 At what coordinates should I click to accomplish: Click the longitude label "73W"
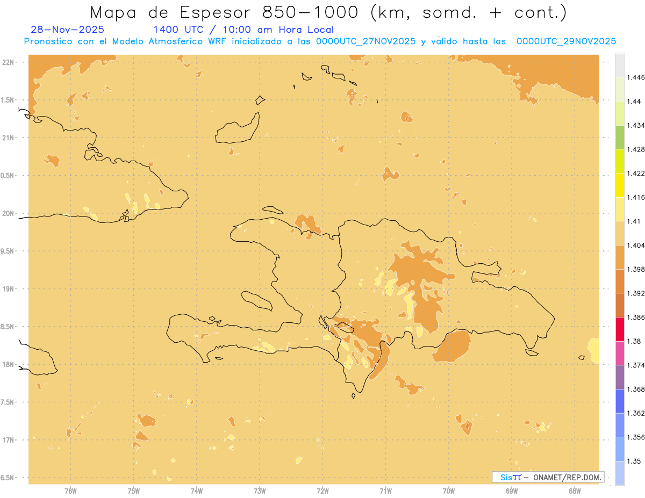click(260, 490)
